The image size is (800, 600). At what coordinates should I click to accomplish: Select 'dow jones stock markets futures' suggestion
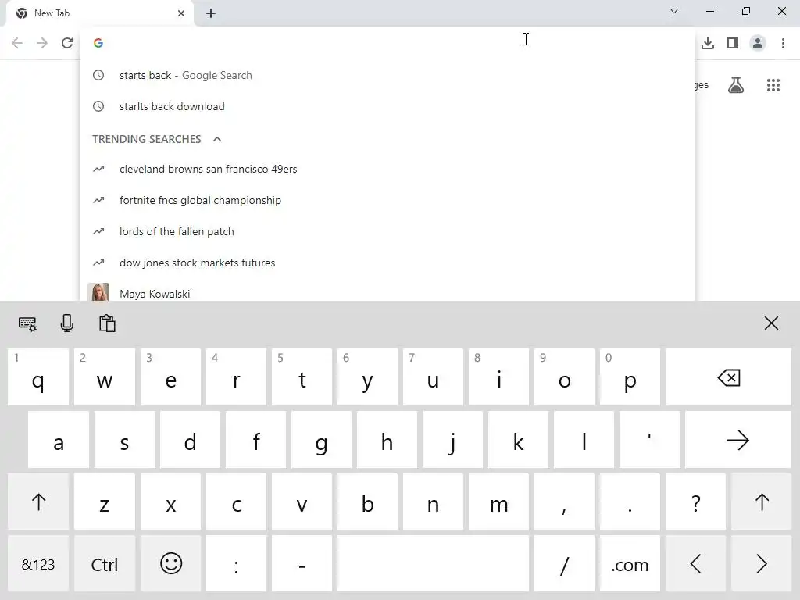coord(387,262)
